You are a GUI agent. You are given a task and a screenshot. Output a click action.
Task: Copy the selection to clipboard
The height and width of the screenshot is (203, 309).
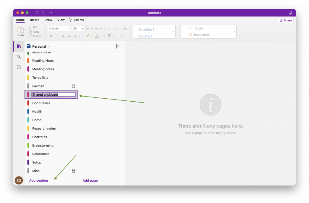click(x=30, y=31)
